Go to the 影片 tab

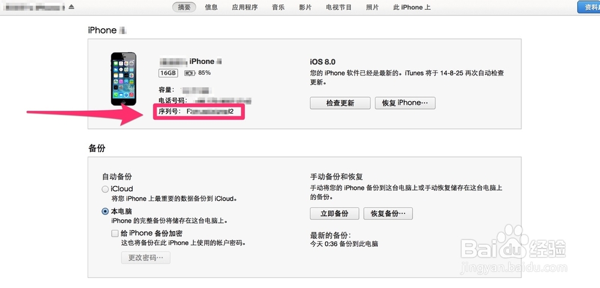click(x=305, y=7)
